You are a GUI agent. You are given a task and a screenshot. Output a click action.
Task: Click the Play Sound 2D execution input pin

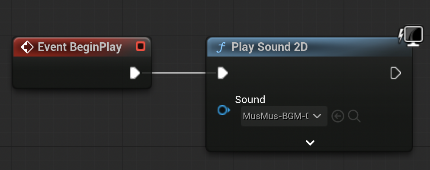click(x=223, y=73)
